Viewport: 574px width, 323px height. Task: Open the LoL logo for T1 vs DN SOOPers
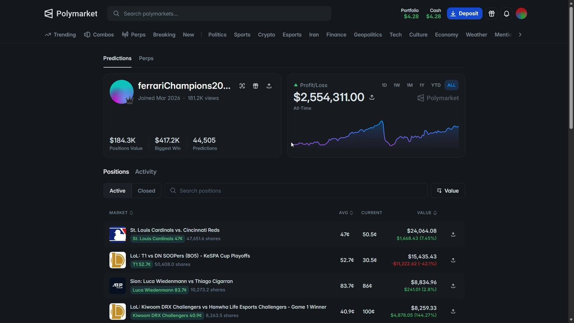coord(118,260)
